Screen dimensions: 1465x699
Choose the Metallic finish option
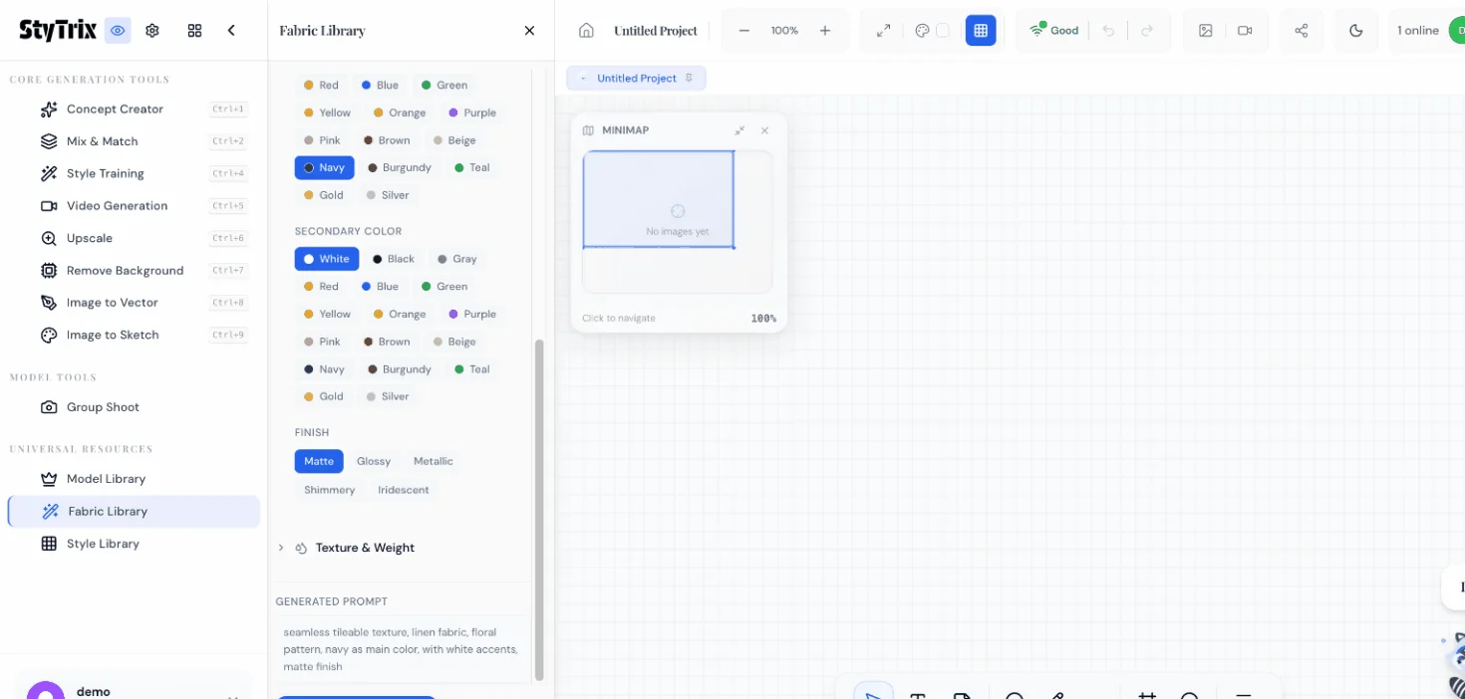coord(433,461)
